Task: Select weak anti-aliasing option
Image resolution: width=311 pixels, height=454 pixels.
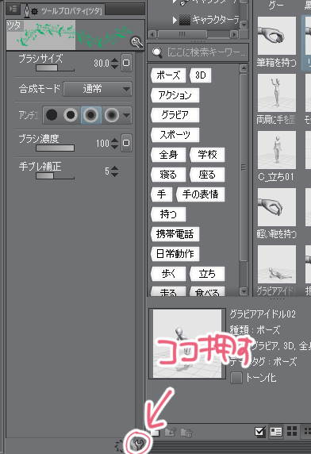Action: click(x=71, y=115)
